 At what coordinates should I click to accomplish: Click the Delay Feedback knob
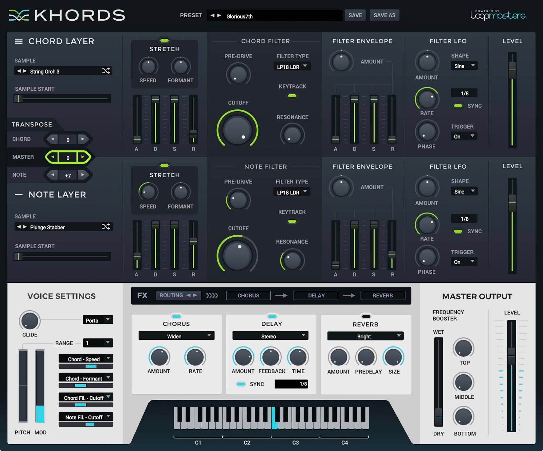click(270, 357)
